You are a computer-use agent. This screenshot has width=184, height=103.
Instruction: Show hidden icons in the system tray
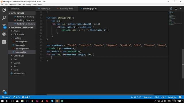[x=155, y=101]
